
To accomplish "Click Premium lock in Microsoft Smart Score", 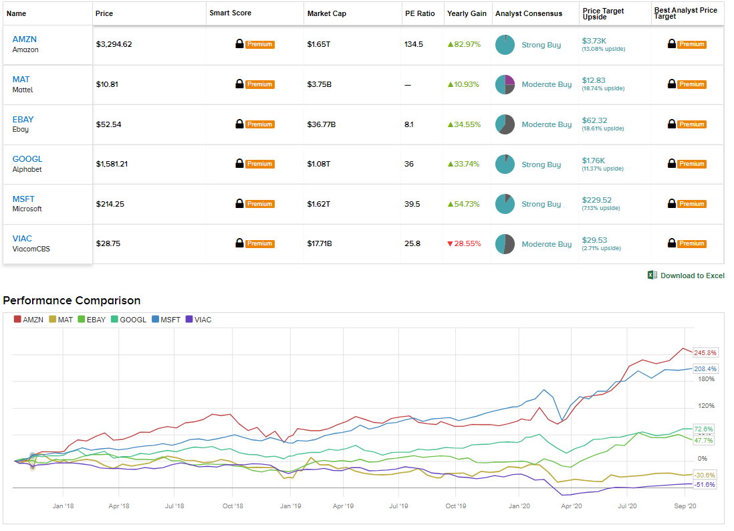I will (255, 204).
